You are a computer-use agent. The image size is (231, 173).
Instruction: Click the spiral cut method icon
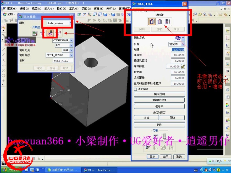(x=178, y=38)
